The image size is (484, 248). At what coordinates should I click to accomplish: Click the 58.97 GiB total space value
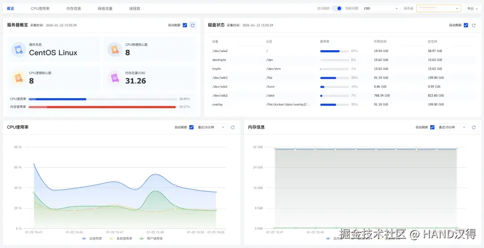pos(435,51)
